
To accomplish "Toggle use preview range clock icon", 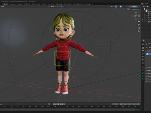I will pos(121,104).
